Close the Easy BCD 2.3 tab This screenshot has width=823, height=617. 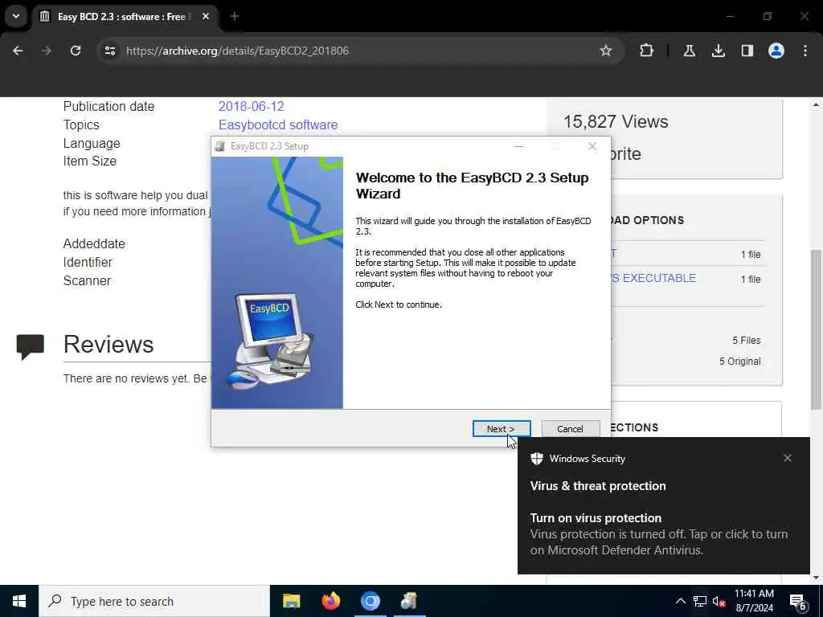(x=206, y=17)
